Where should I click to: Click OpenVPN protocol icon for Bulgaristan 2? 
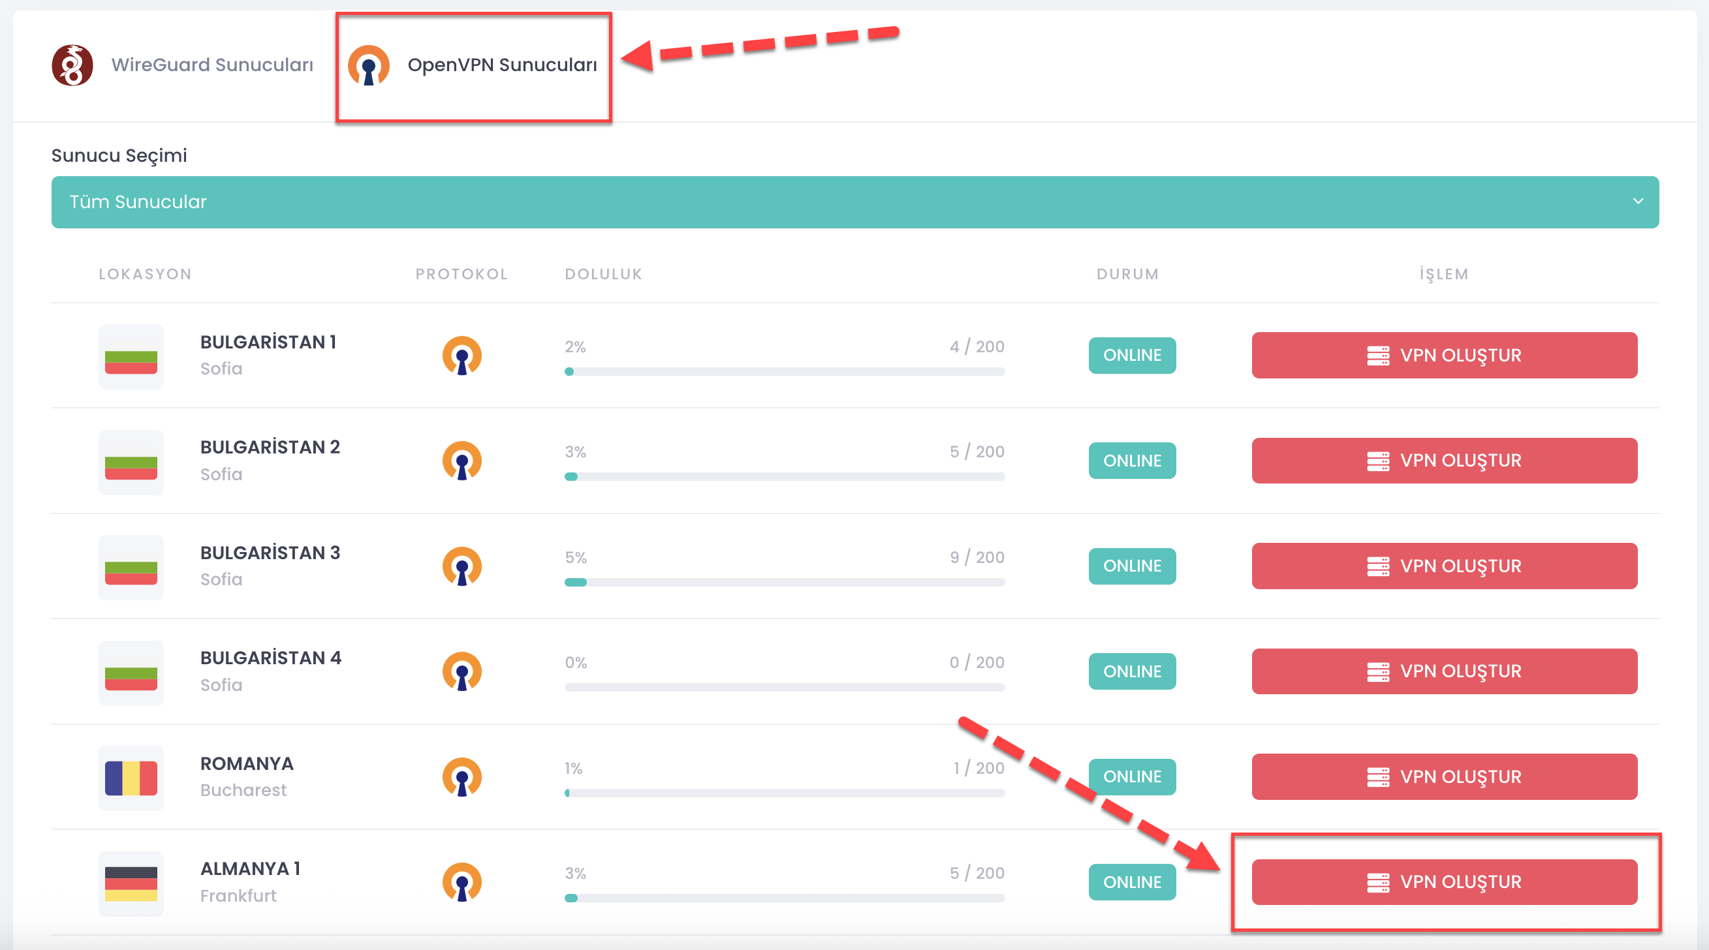[462, 461]
